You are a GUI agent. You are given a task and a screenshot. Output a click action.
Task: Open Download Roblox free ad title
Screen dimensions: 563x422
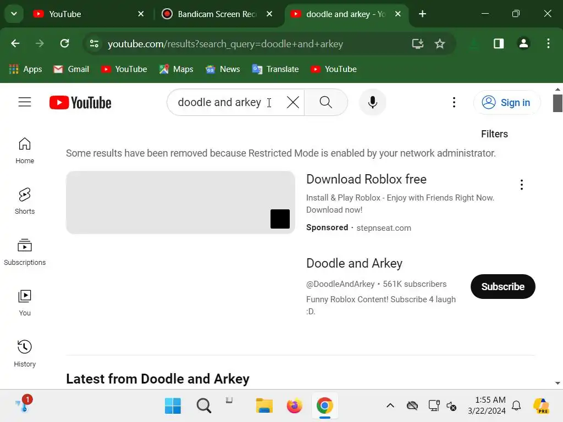point(366,179)
